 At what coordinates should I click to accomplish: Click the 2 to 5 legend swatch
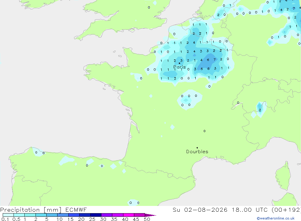[x=41, y=215]
